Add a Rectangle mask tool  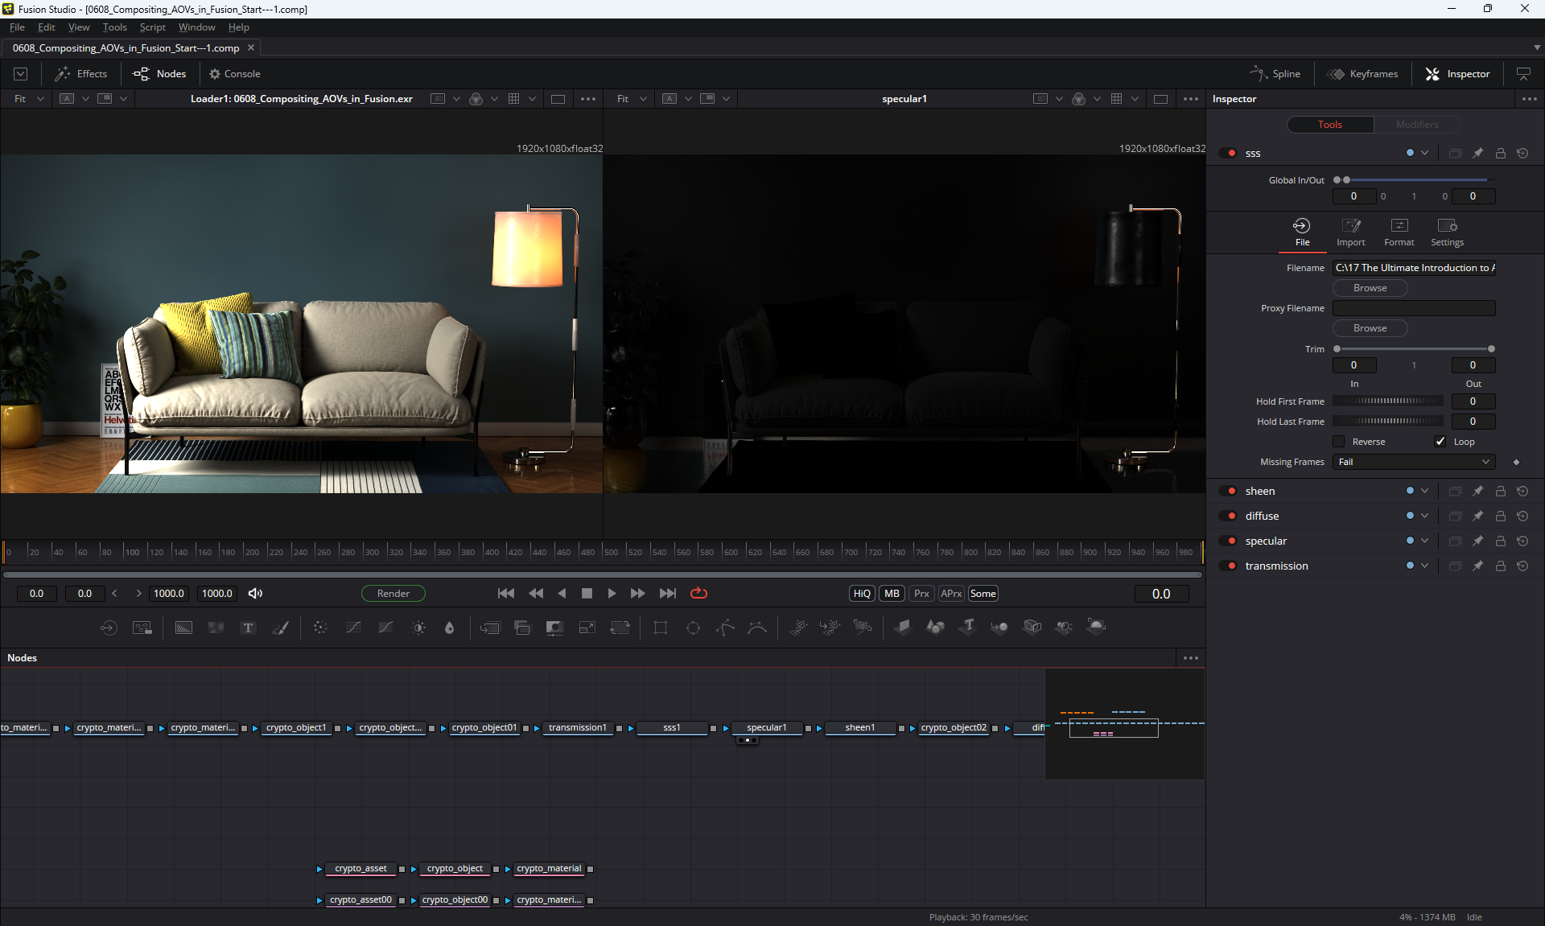(661, 628)
